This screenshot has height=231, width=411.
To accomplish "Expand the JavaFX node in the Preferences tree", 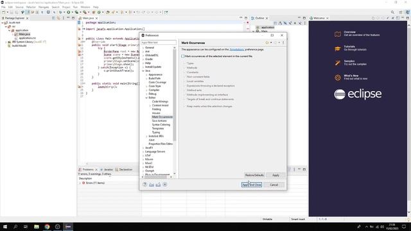I will (x=143, y=148).
